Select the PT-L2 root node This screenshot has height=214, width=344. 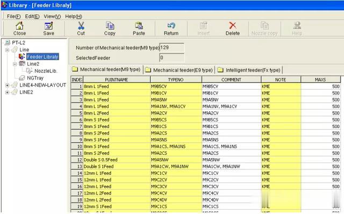[x=18, y=42]
